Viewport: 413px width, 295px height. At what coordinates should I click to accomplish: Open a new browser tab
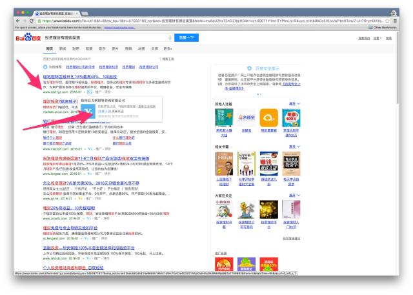click(x=85, y=13)
